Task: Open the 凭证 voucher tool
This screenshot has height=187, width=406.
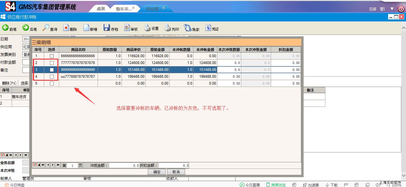Action: 208,28
